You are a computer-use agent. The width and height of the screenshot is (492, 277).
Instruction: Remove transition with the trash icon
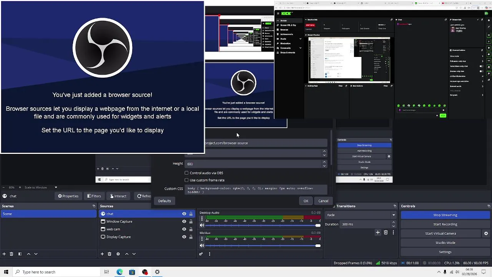(386, 232)
